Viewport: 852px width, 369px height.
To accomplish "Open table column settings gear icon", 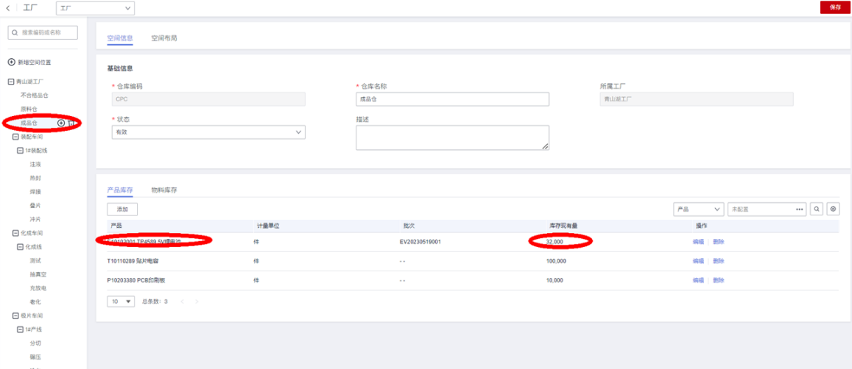I will point(833,209).
